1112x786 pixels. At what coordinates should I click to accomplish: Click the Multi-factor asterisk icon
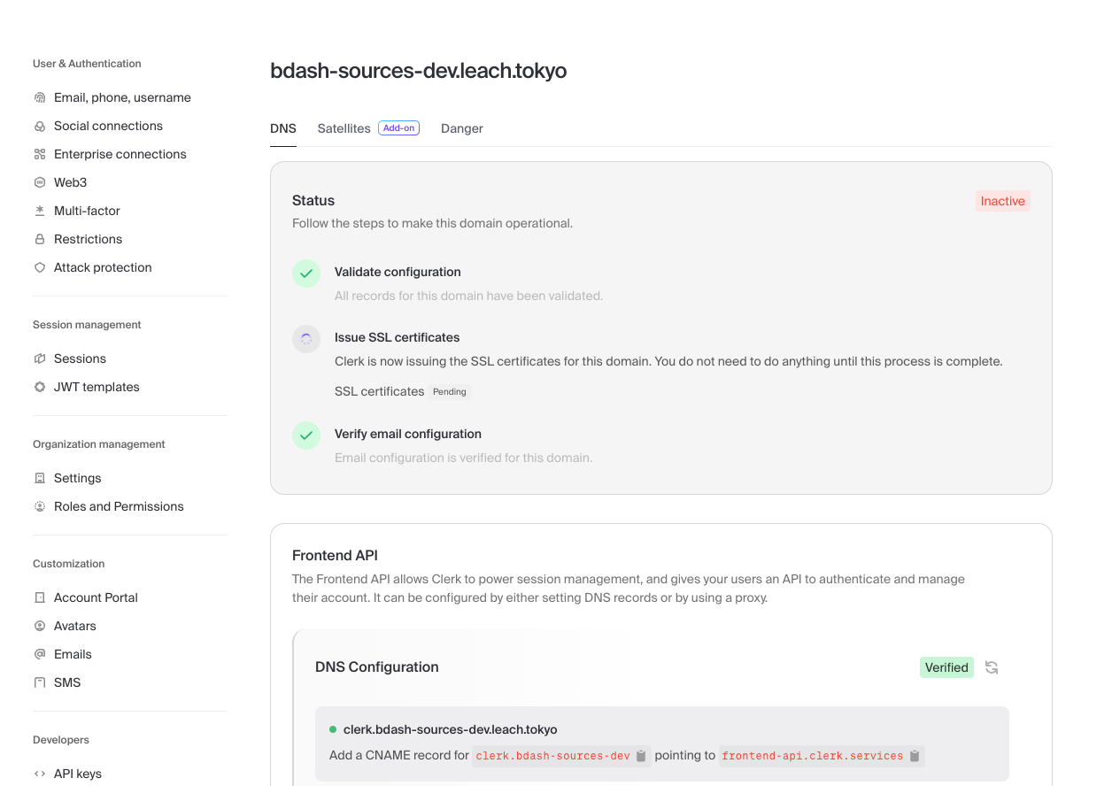(40, 211)
